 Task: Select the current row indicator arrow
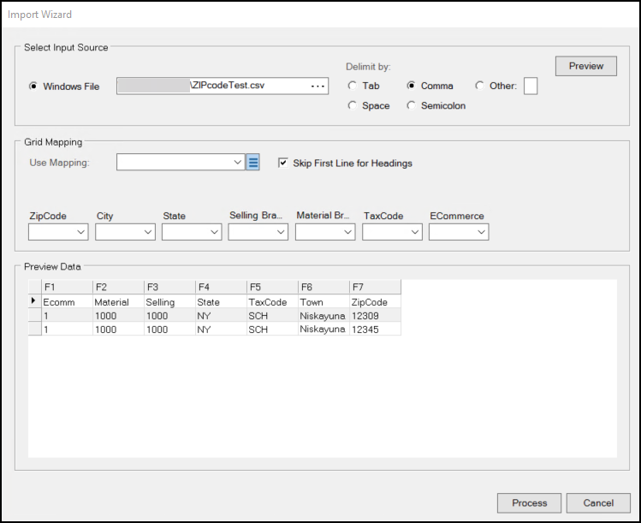tap(34, 302)
